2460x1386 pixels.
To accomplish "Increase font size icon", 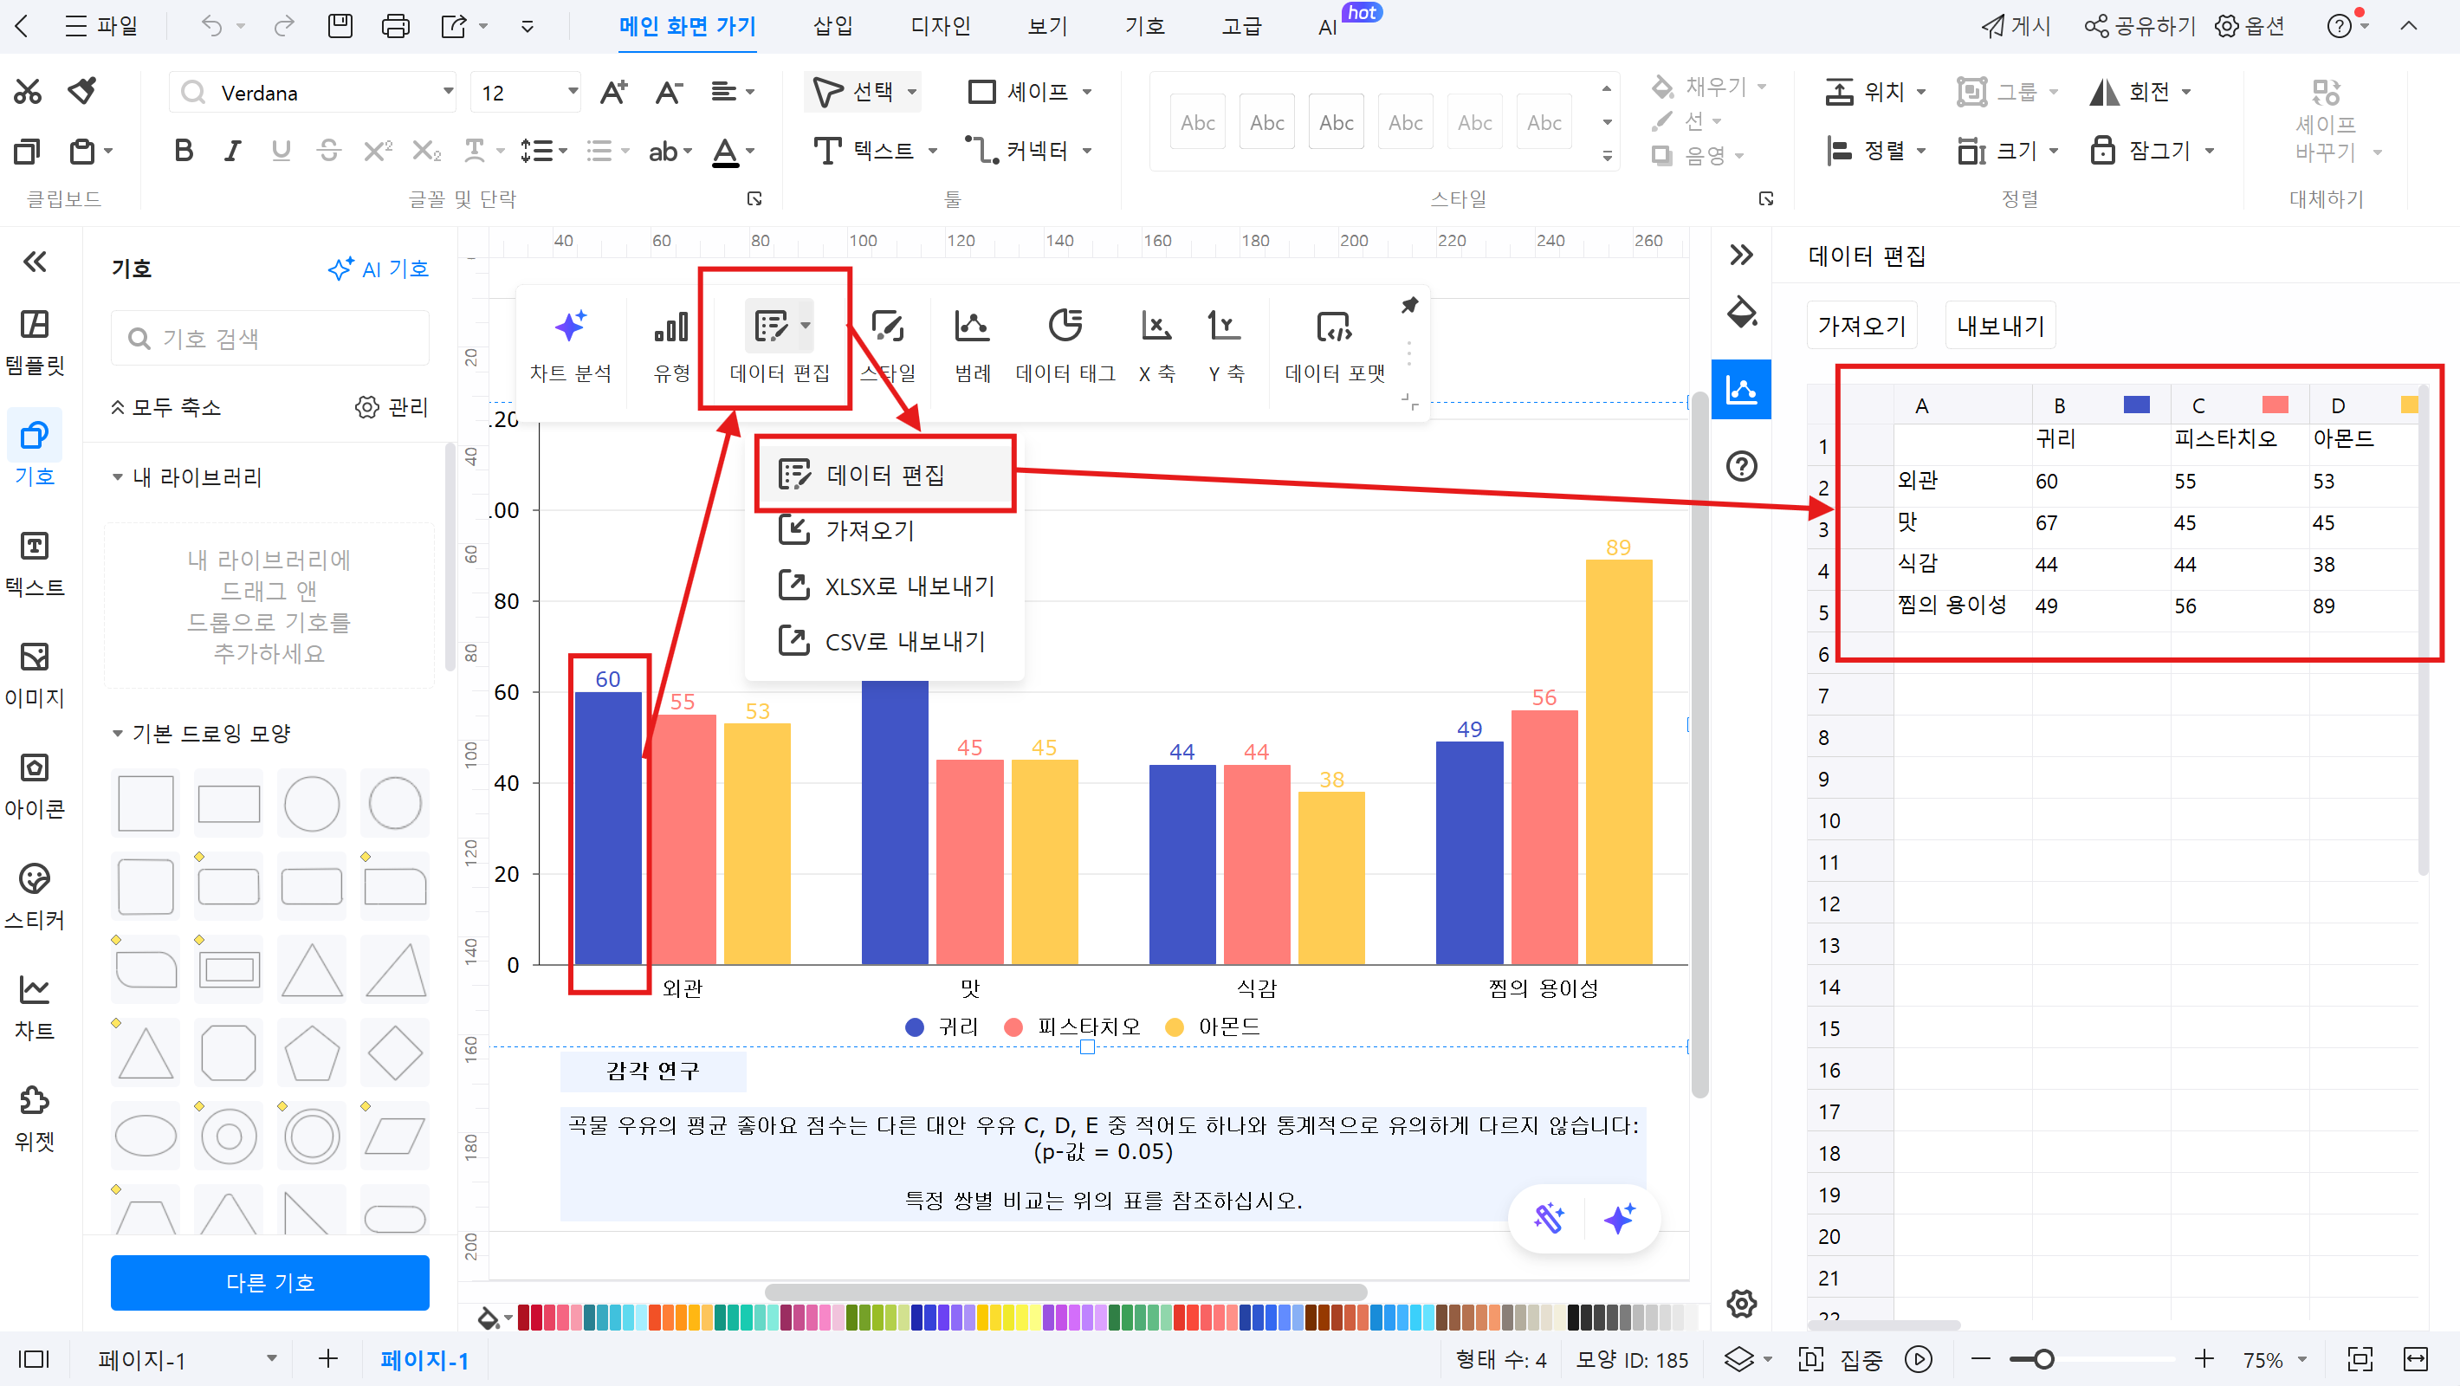I will (613, 93).
